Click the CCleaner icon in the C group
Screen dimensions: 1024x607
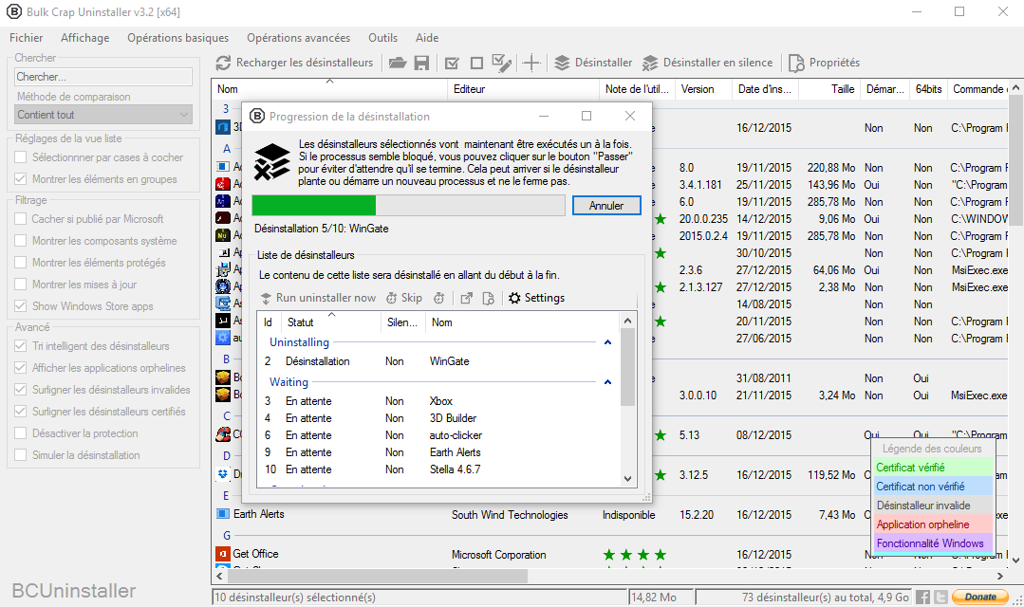point(223,434)
